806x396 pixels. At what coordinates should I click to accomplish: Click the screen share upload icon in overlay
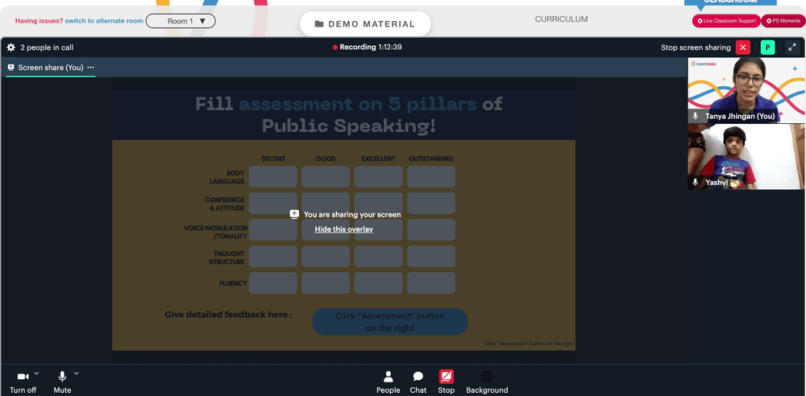294,214
